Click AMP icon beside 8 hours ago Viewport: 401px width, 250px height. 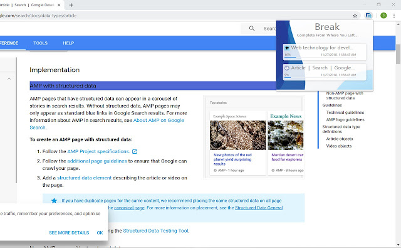273,171
